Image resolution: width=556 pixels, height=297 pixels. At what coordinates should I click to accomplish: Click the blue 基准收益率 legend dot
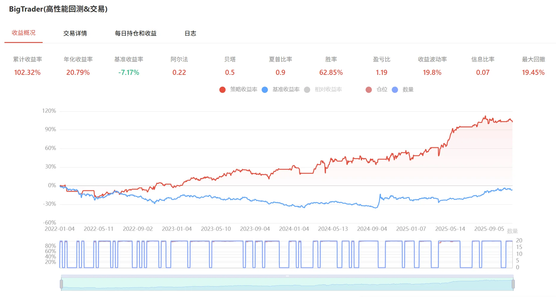pyautogui.click(x=265, y=90)
